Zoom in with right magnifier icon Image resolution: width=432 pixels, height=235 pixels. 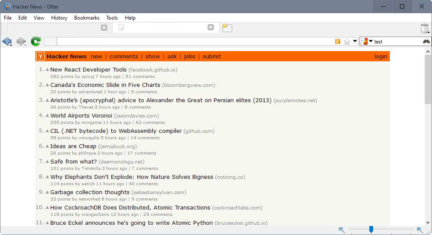tap(420, 229)
